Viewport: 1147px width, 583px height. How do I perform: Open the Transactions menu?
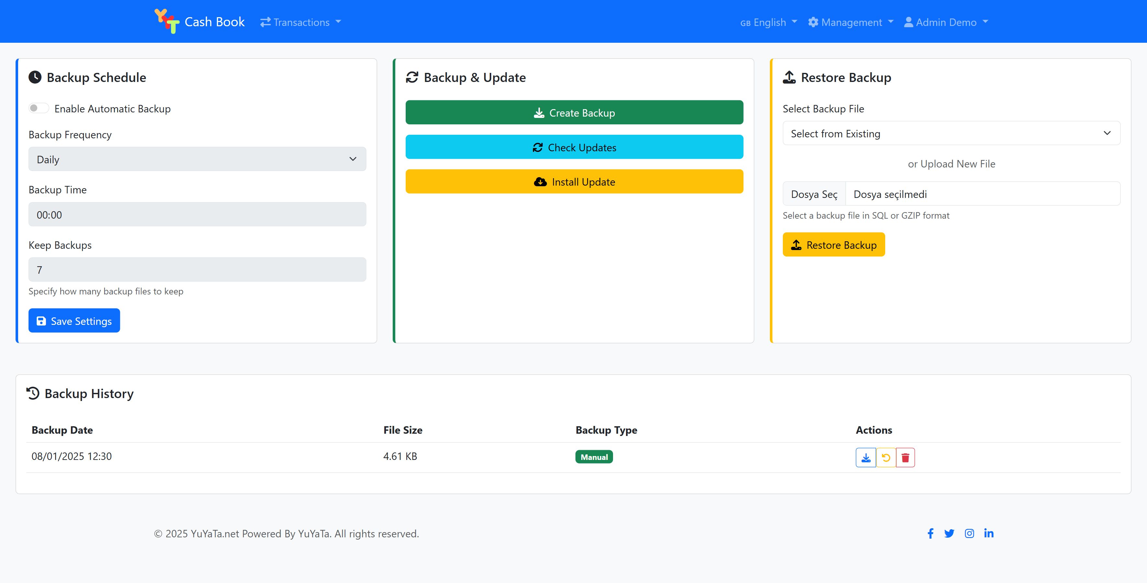pos(301,22)
